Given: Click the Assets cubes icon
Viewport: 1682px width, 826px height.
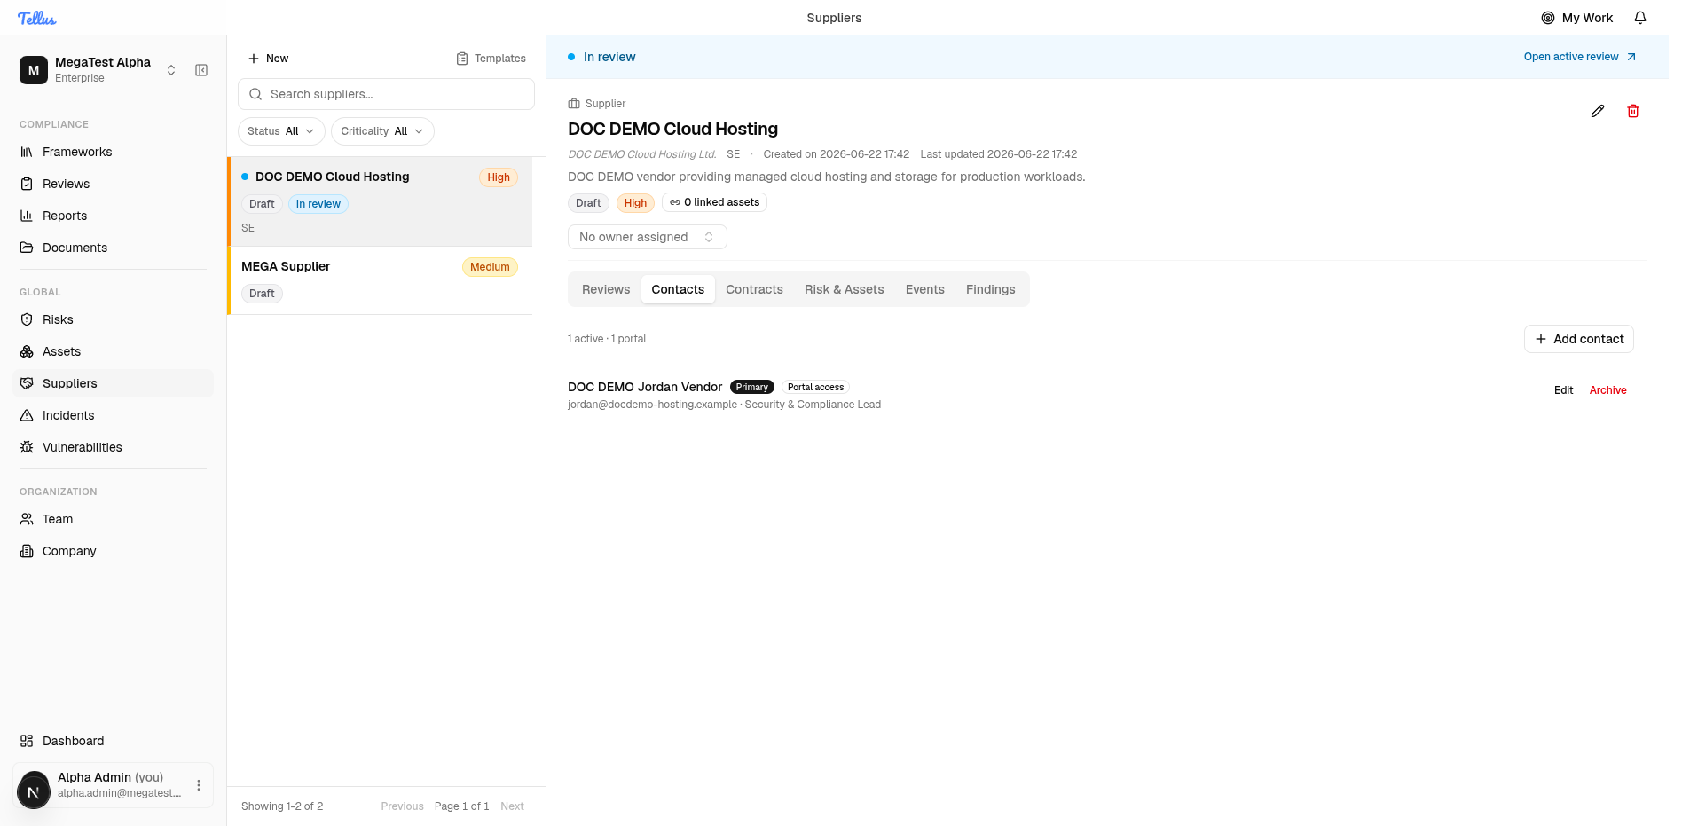Looking at the screenshot, I should pos(27,351).
